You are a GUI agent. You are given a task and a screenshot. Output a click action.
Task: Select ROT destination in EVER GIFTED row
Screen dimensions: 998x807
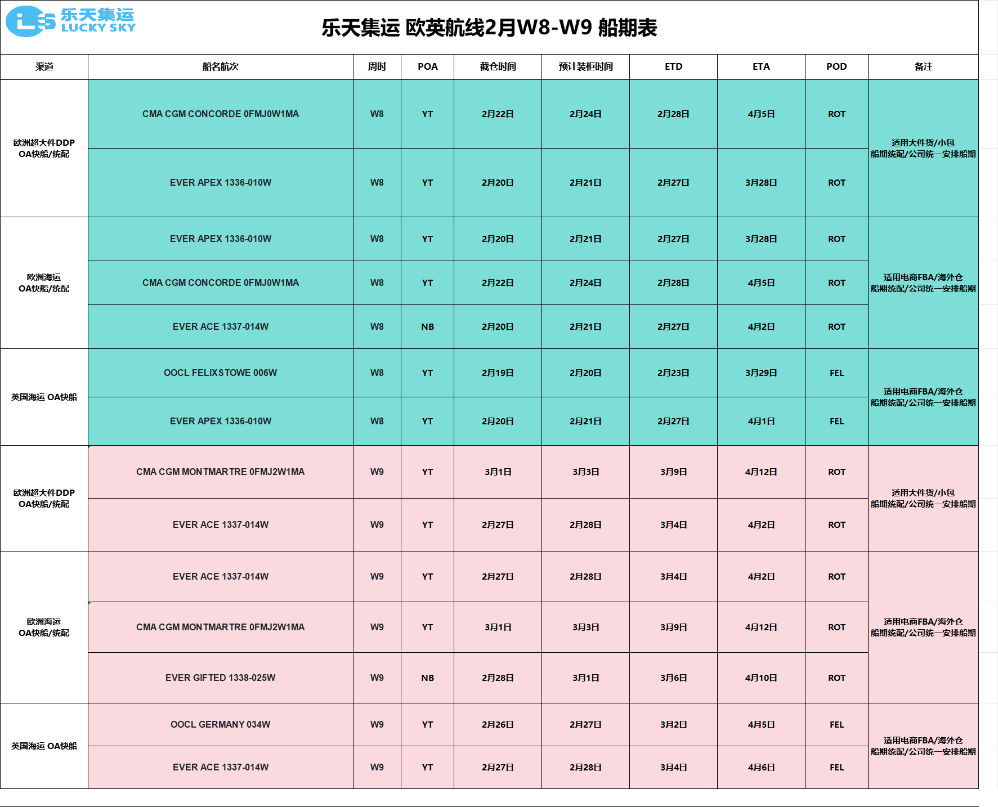(x=837, y=678)
